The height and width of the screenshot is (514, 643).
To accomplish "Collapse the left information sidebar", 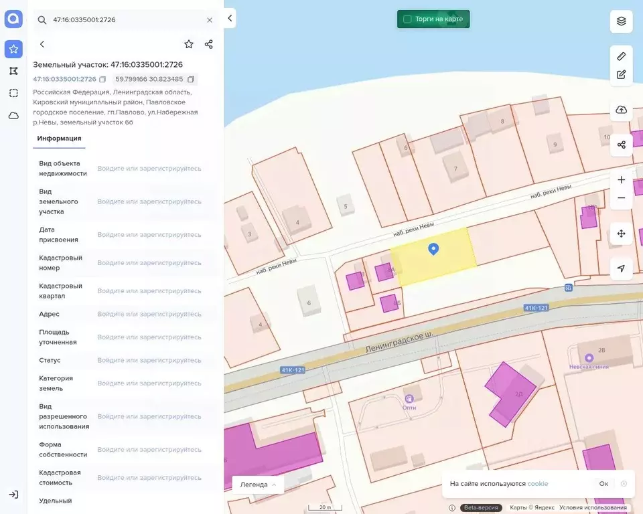I will coord(230,18).
